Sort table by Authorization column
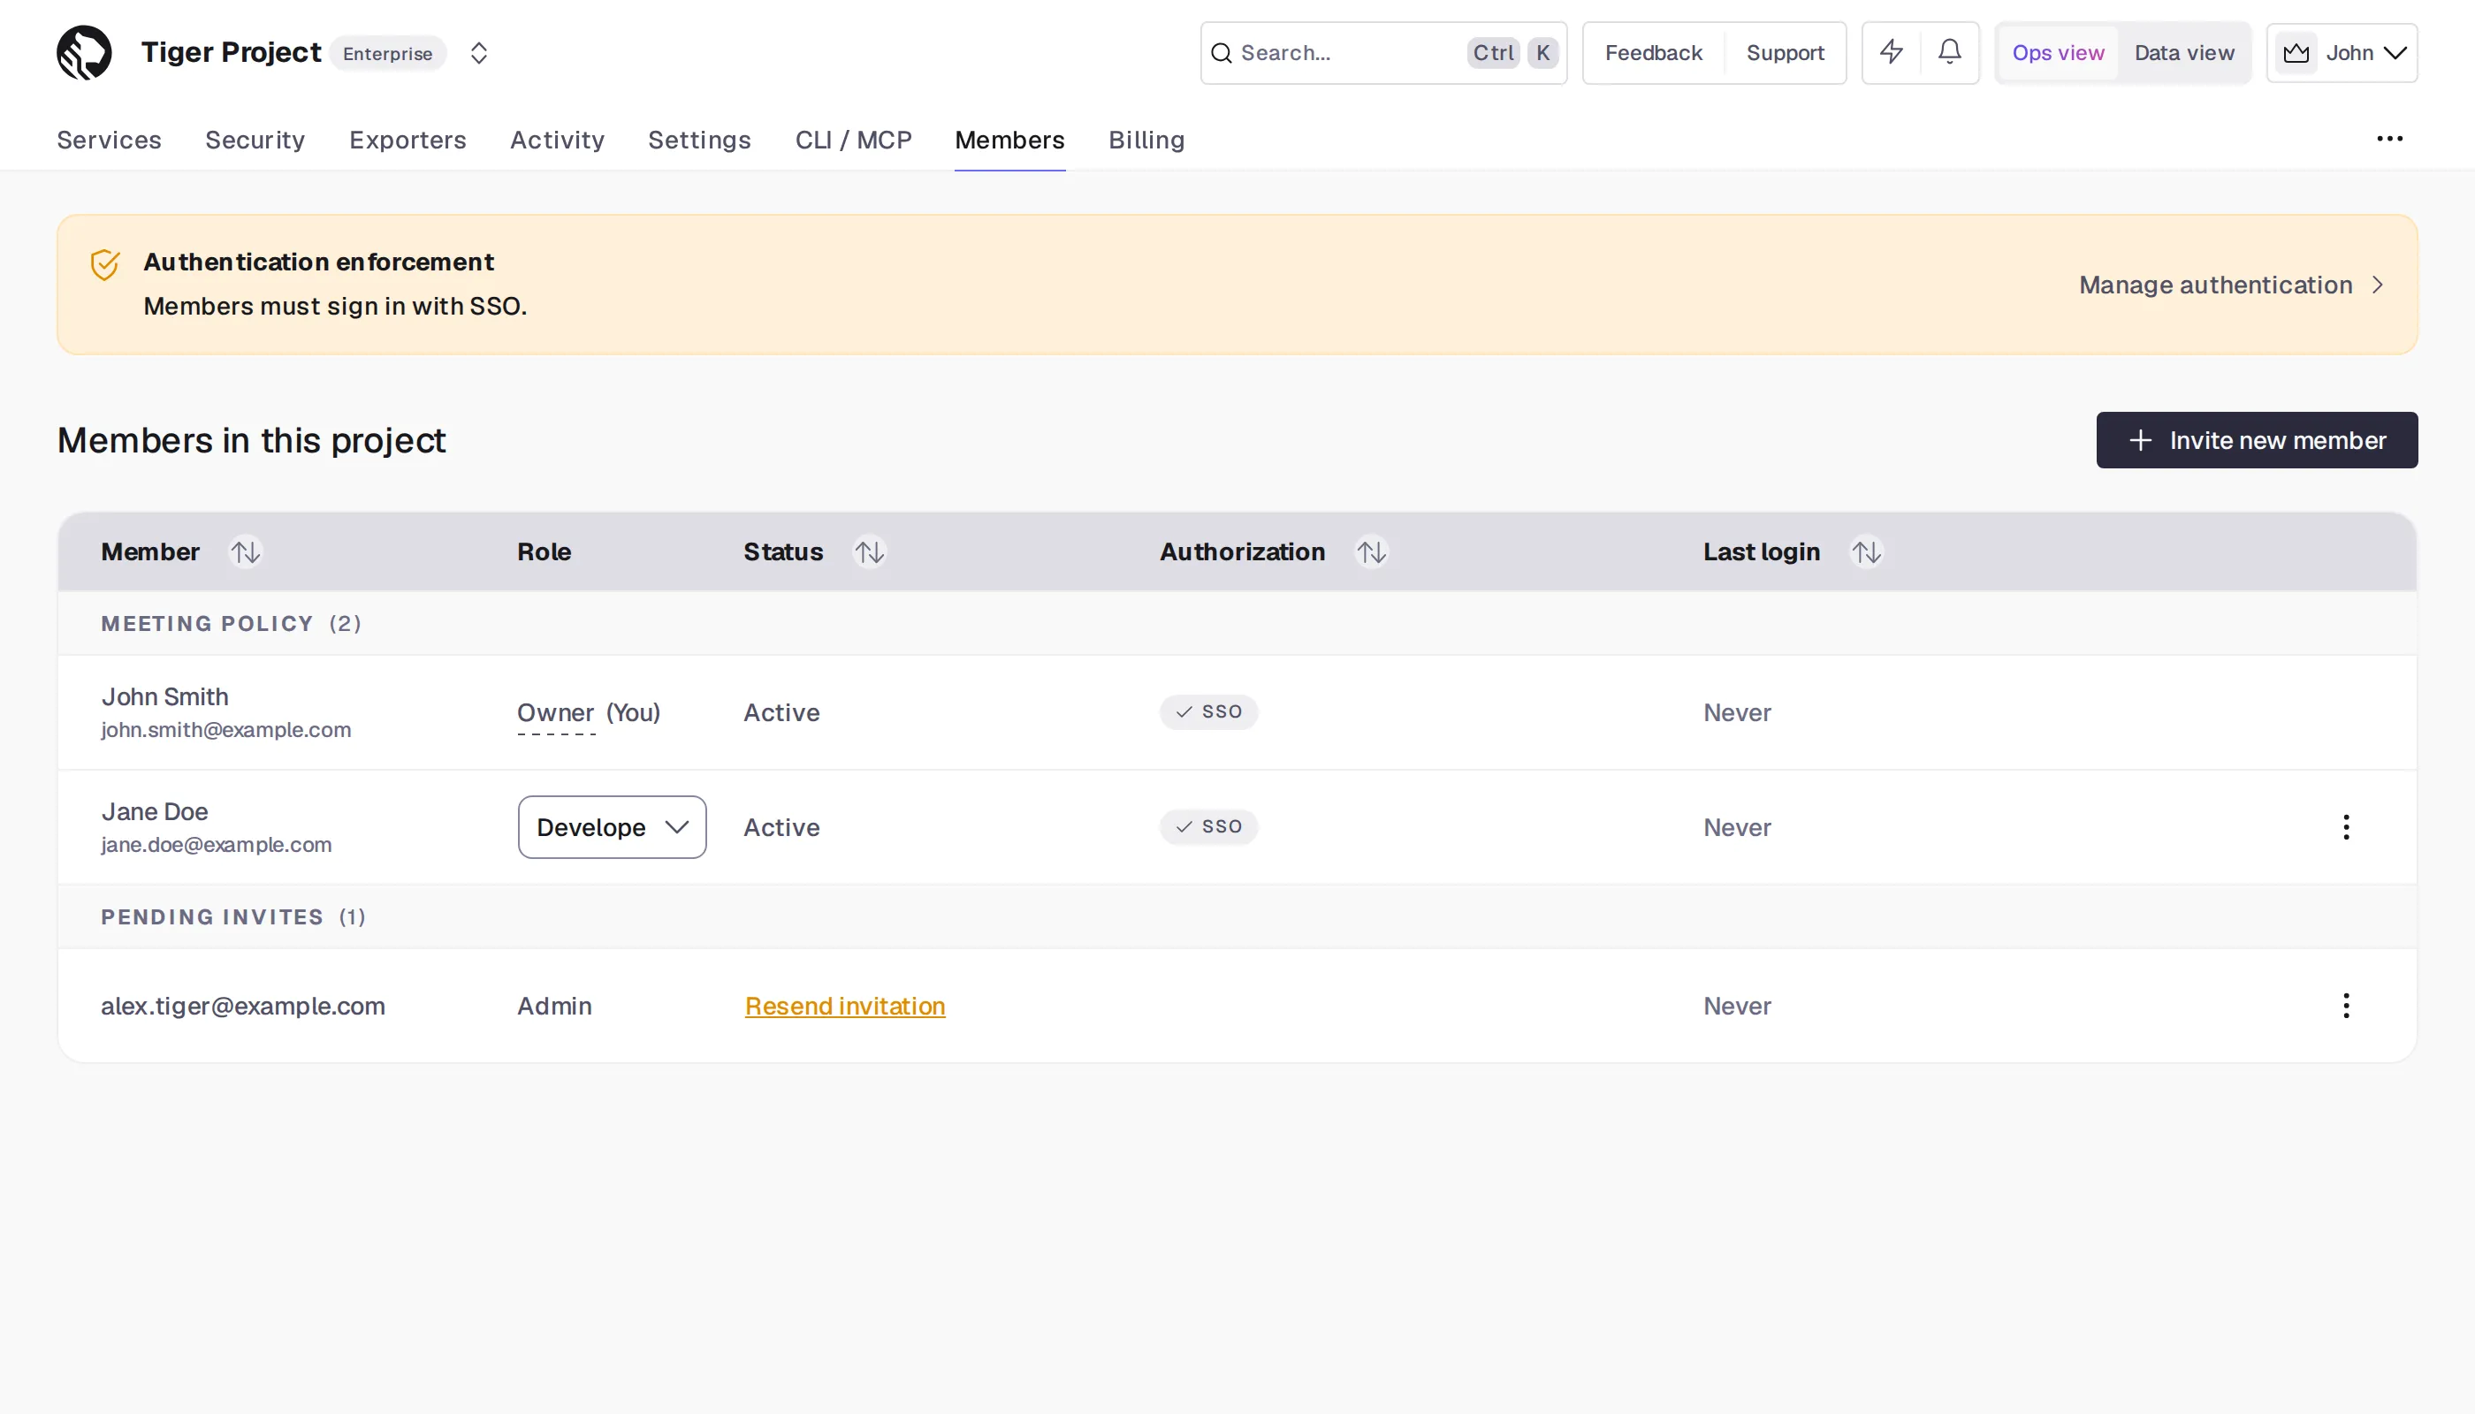The image size is (2475, 1414). (1371, 551)
